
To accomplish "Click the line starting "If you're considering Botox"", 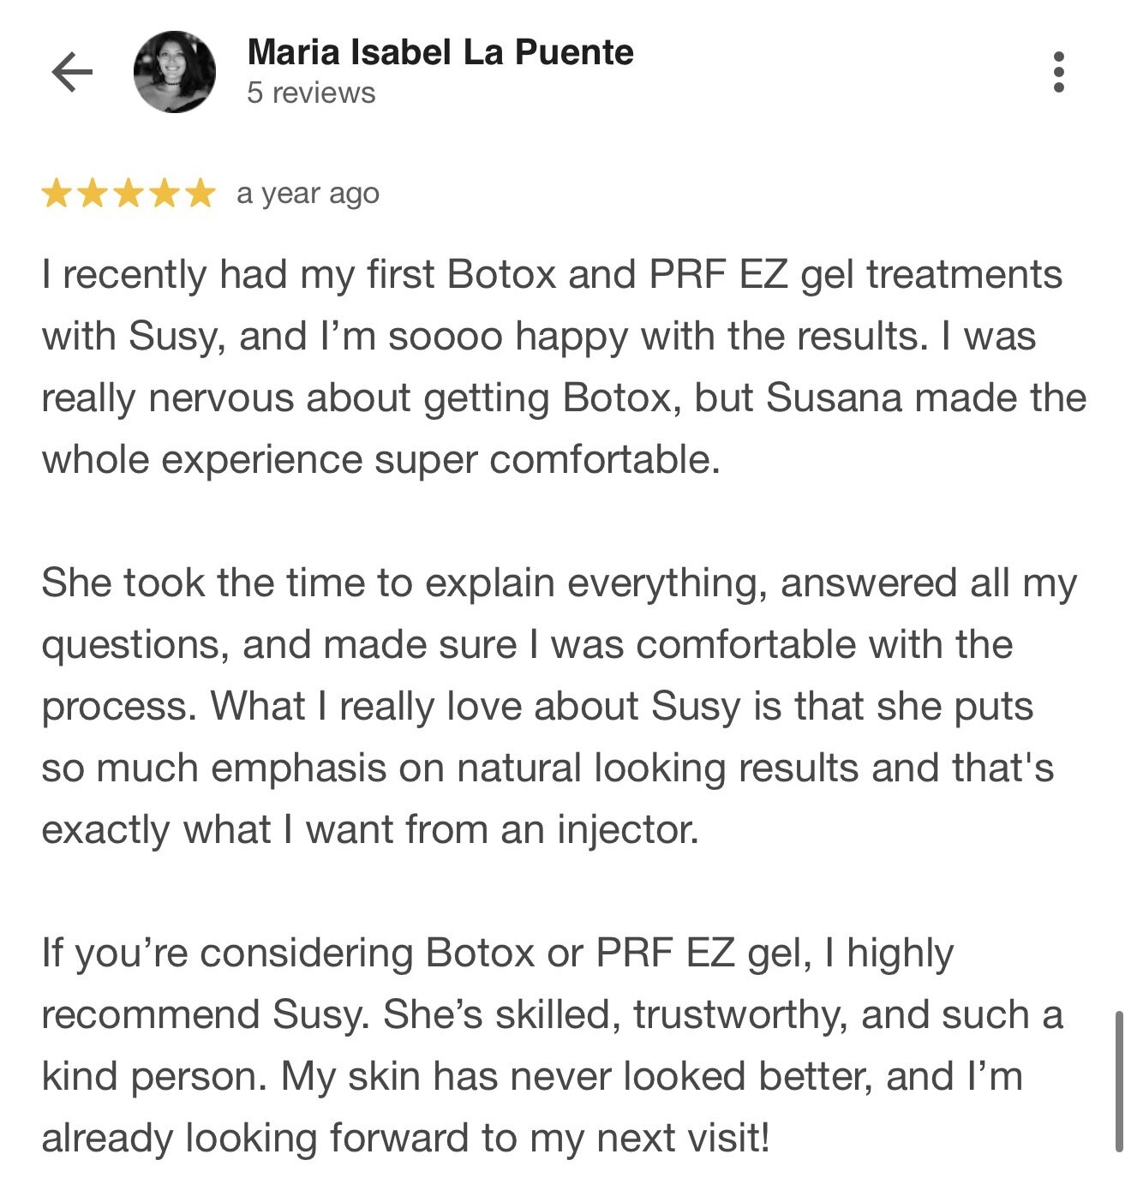I will (497, 954).
